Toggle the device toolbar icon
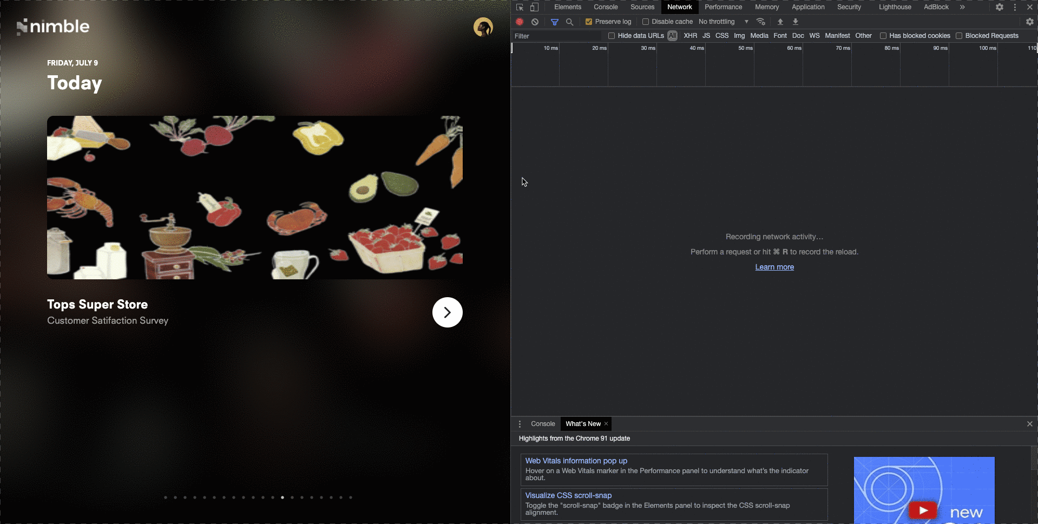This screenshot has height=524, width=1038. click(534, 7)
